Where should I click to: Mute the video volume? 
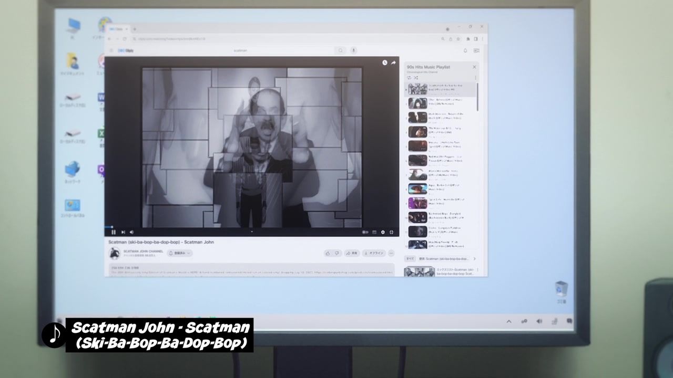[131, 232]
